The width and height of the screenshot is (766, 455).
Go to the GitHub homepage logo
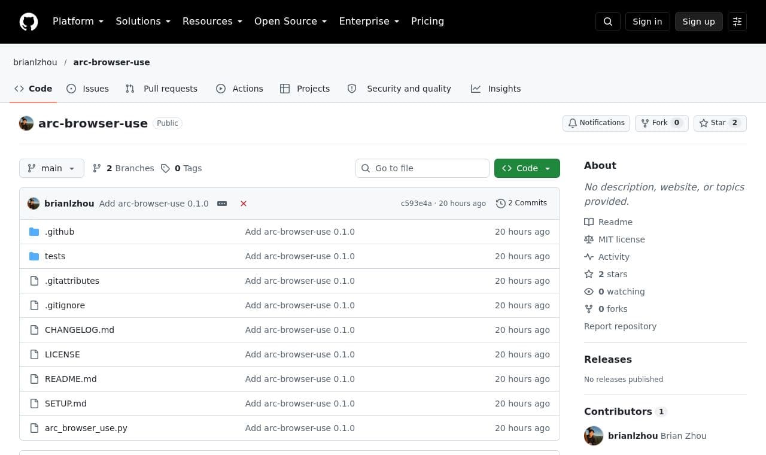pos(29,22)
